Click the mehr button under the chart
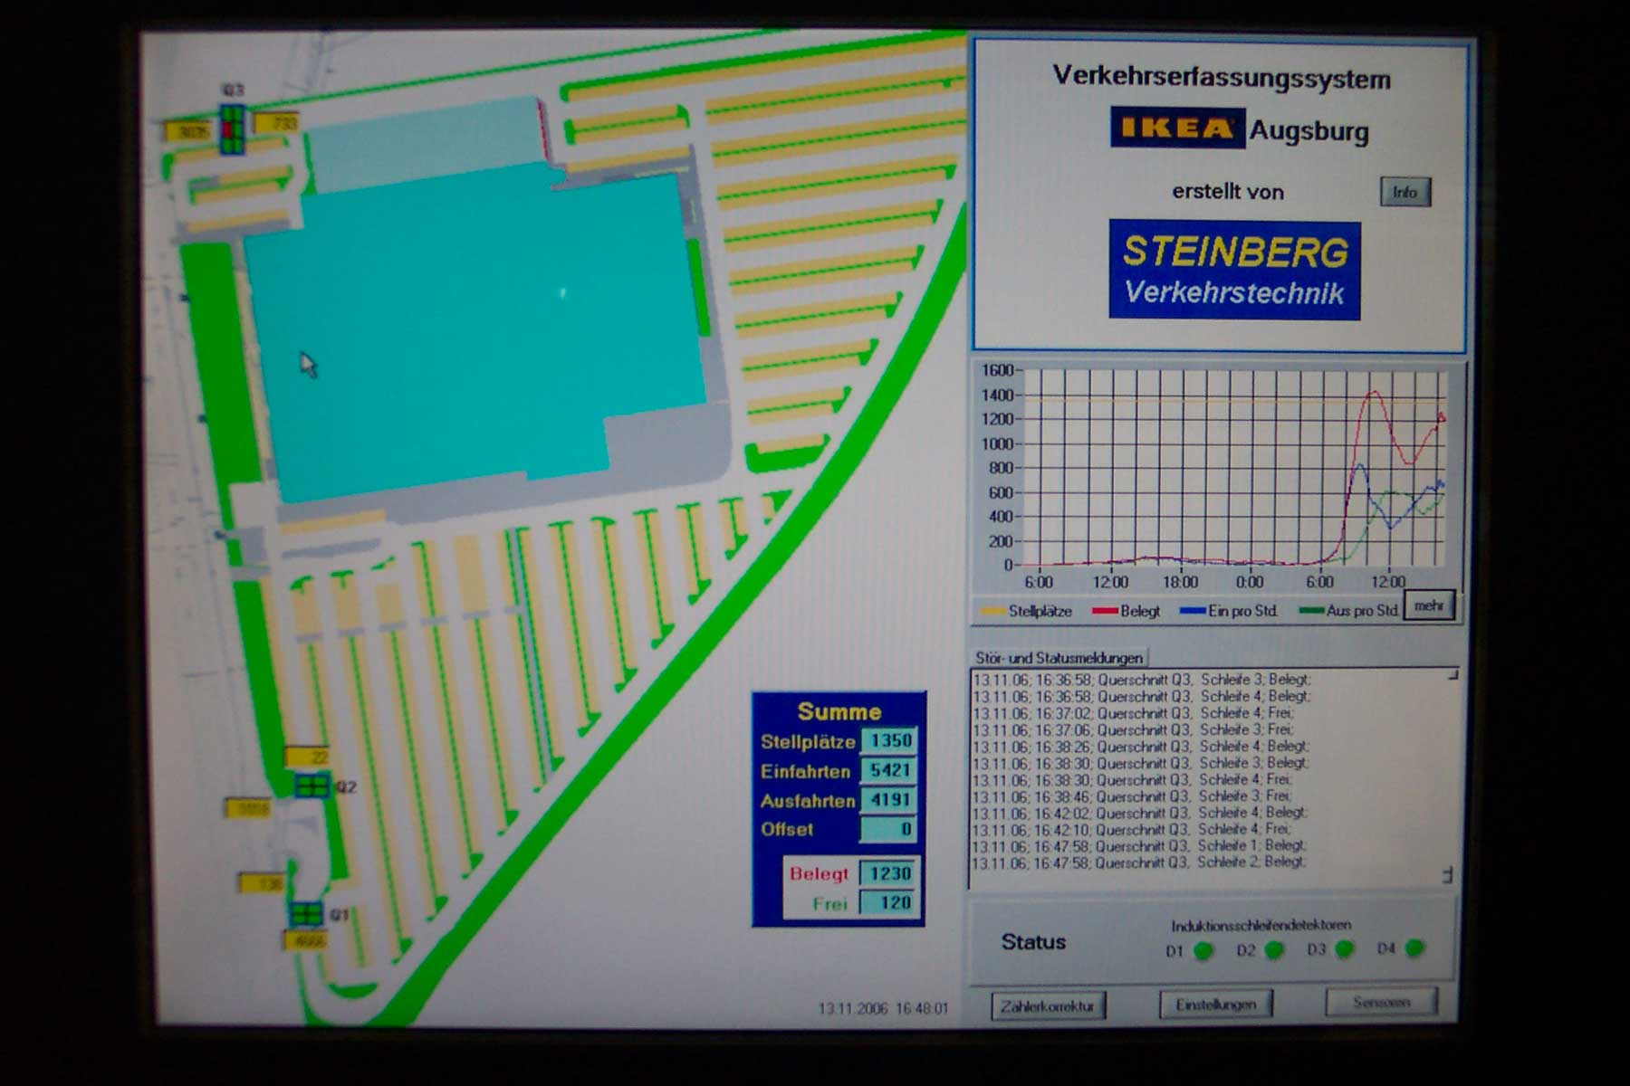 click(x=1429, y=606)
